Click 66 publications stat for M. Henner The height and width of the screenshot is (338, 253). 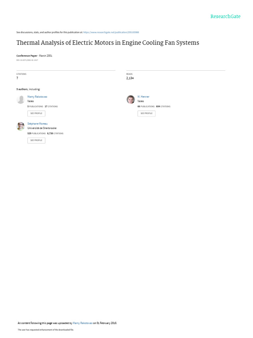146,107
